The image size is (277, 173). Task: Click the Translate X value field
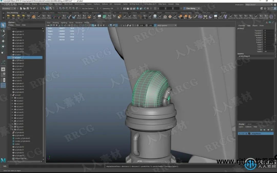coord(268,30)
